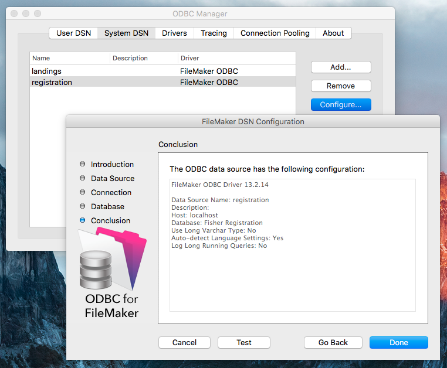Open the Tracing tab
447x368 pixels.
(x=214, y=33)
